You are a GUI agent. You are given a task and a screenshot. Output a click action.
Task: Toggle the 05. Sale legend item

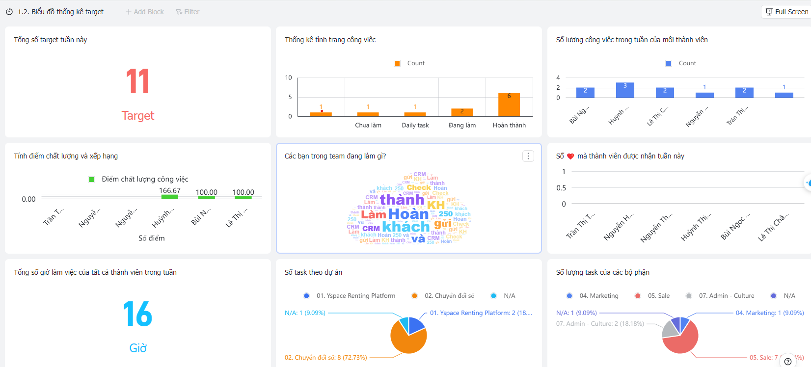click(x=652, y=296)
